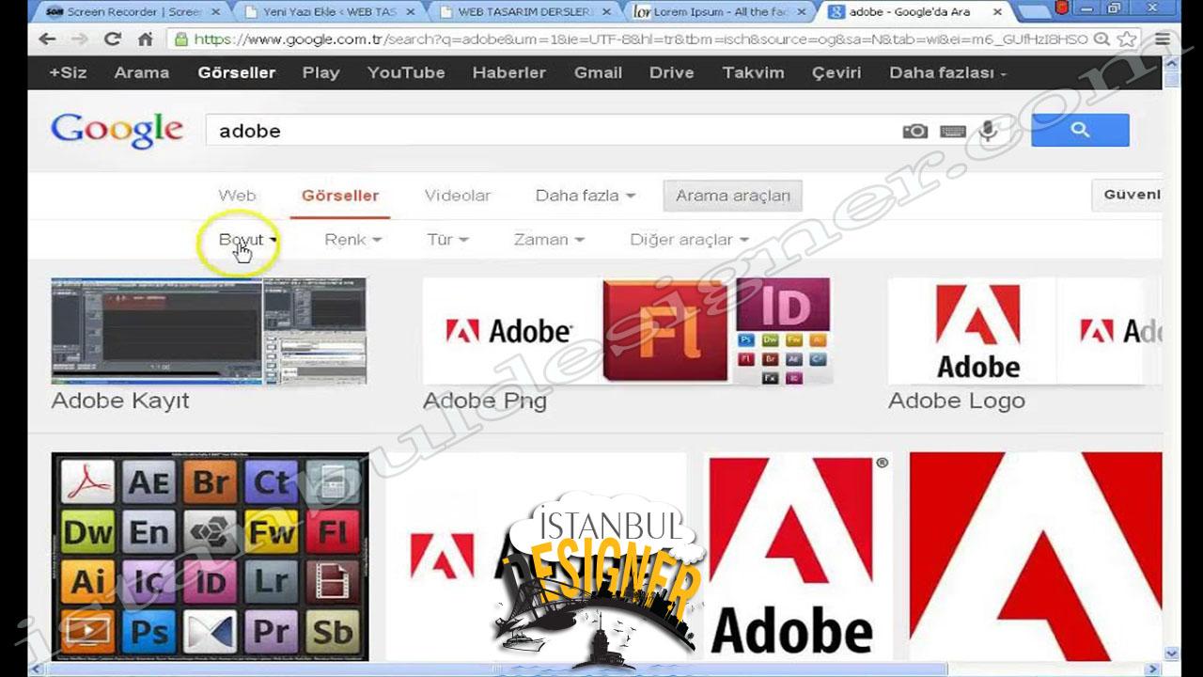This screenshot has height=677, width=1203.
Task: Expand the Boyut size dropdown
Action: coord(247,240)
